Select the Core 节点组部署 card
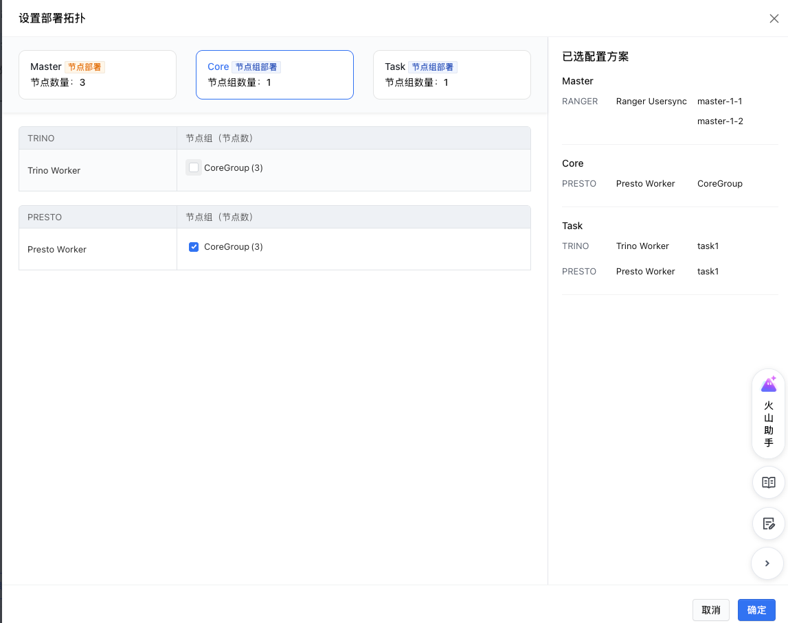Image resolution: width=788 pixels, height=623 pixels. pyautogui.click(x=274, y=75)
